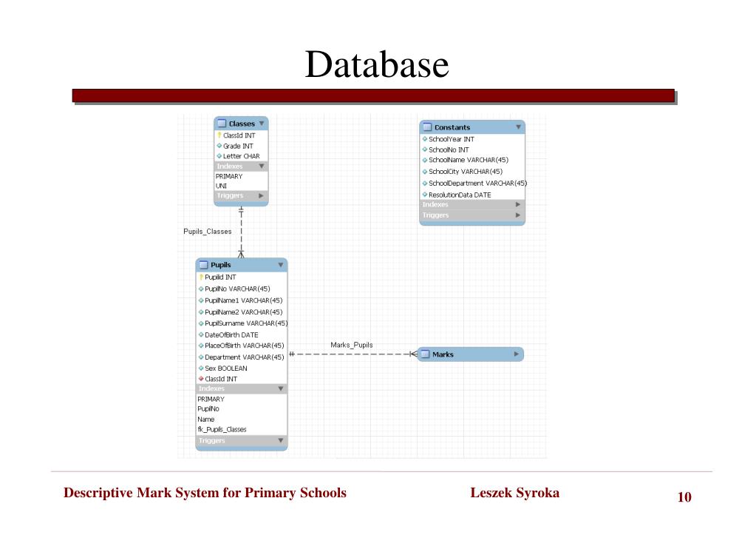Viewport: 756px width, 535px height.
Task: Click the diamond icon next to PupilSurname
Action: pyautogui.click(x=201, y=323)
